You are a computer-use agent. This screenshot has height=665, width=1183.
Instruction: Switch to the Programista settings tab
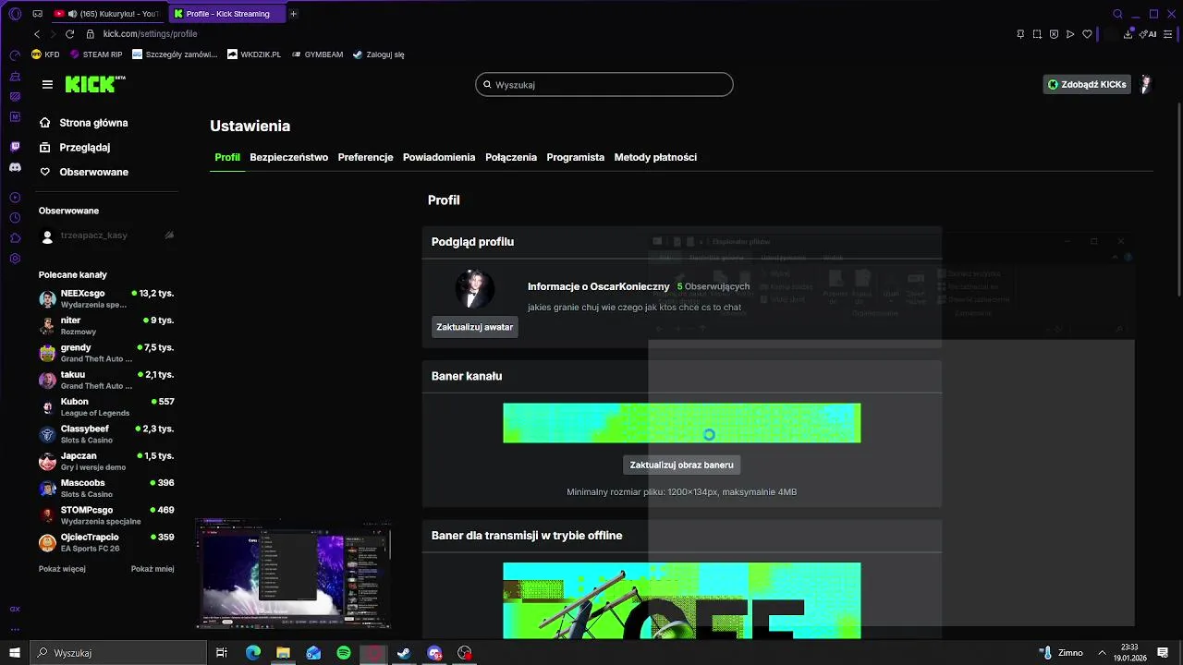pyautogui.click(x=576, y=157)
